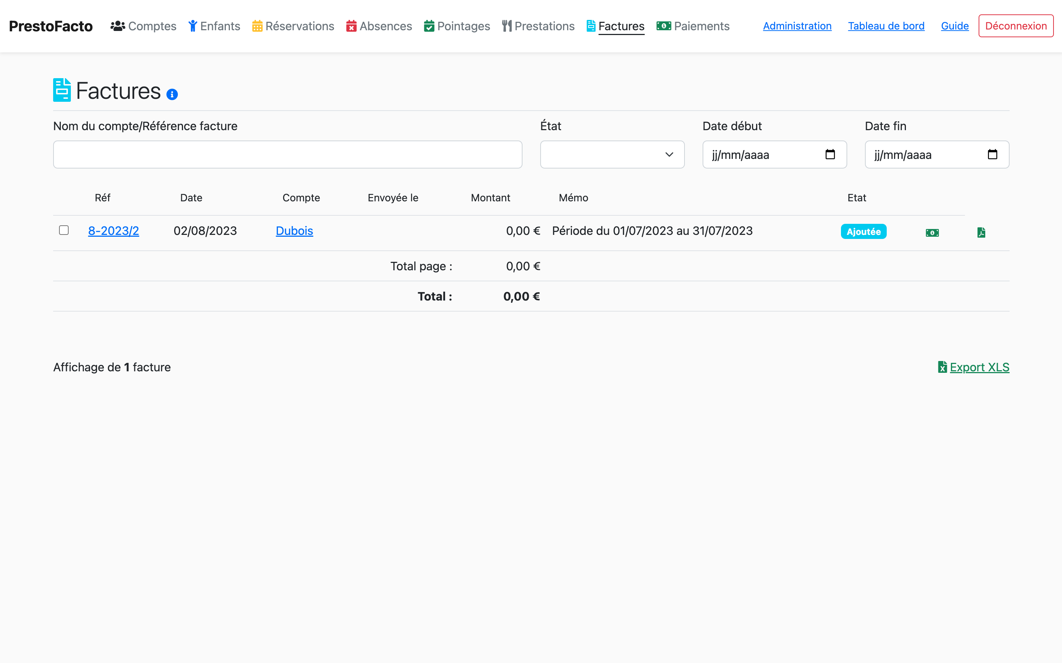Expand the État filter dropdown
The width and height of the screenshot is (1062, 663).
pyautogui.click(x=612, y=155)
